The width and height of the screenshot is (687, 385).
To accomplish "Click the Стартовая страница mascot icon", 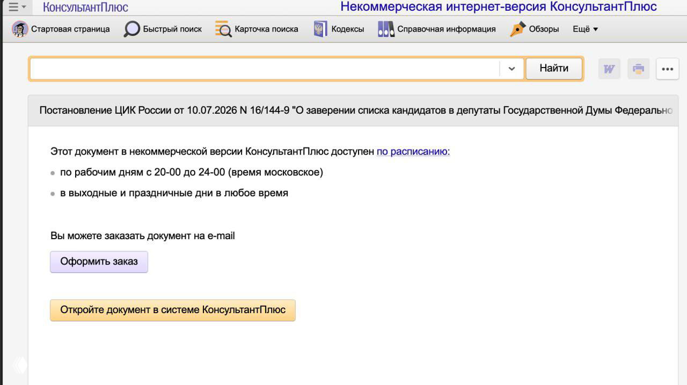I will click(x=20, y=29).
